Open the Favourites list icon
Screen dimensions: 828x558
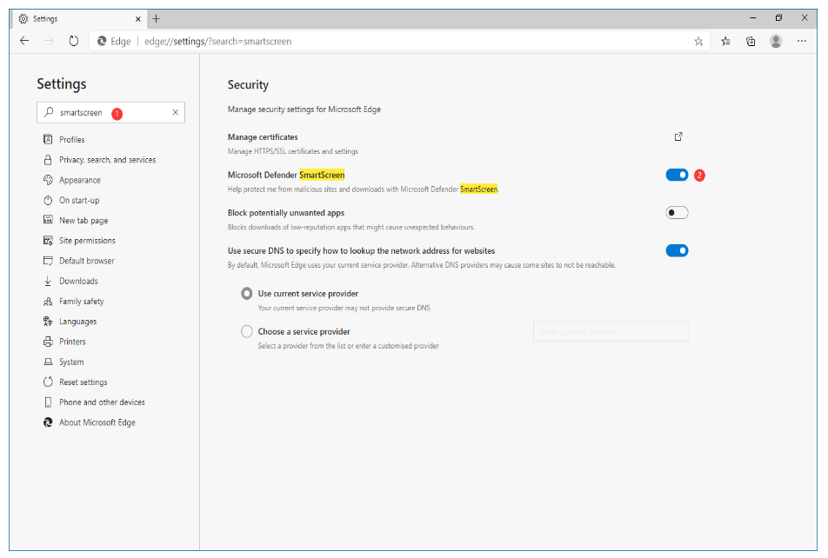point(725,41)
